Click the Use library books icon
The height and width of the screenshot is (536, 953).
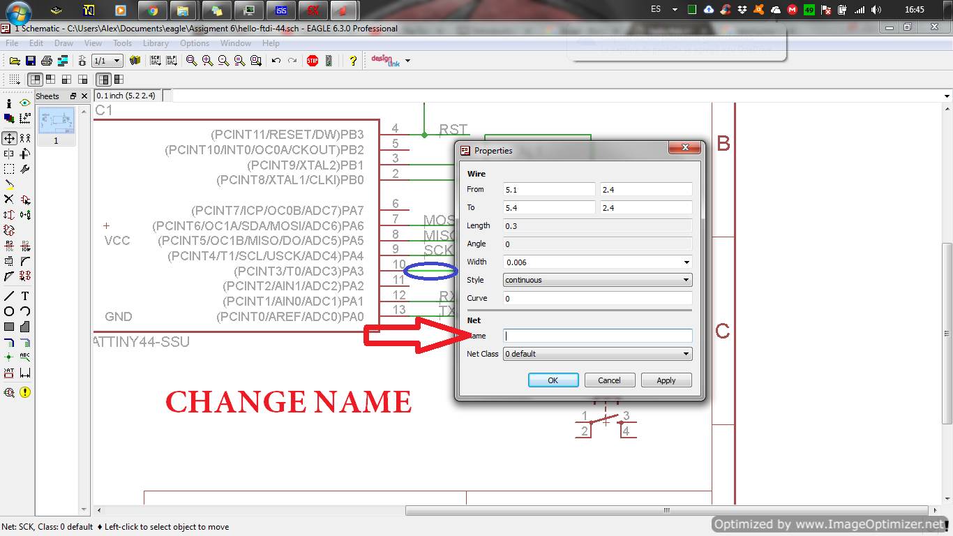coord(135,61)
